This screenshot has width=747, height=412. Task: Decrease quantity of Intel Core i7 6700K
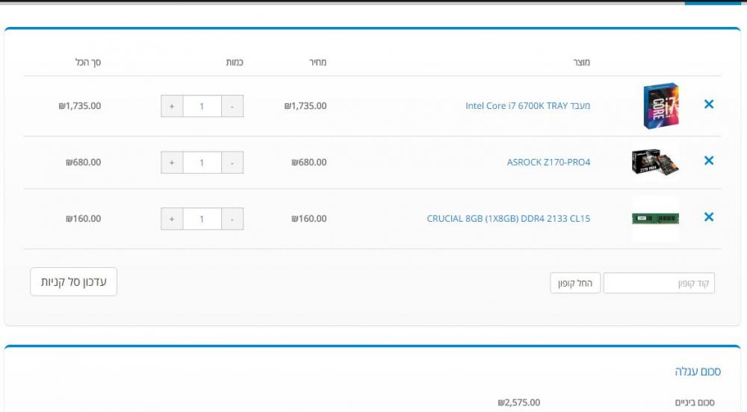click(232, 106)
